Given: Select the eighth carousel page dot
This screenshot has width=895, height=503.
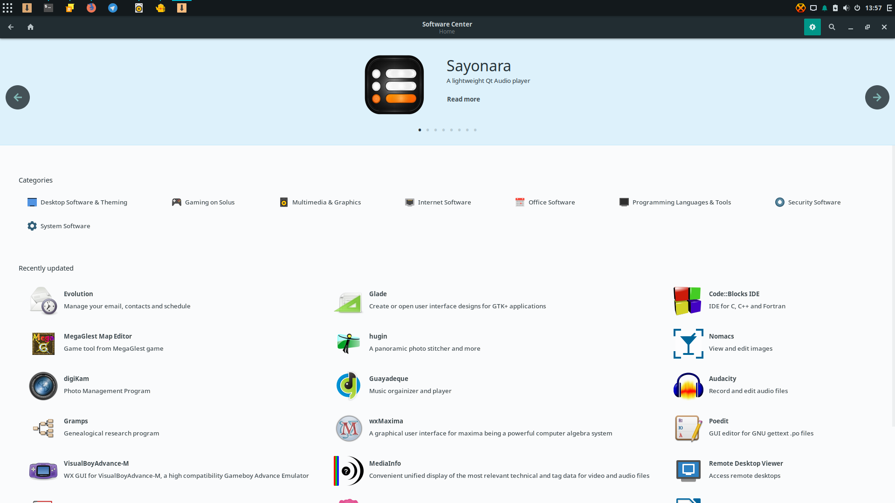Looking at the screenshot, I should coord(475,130).
